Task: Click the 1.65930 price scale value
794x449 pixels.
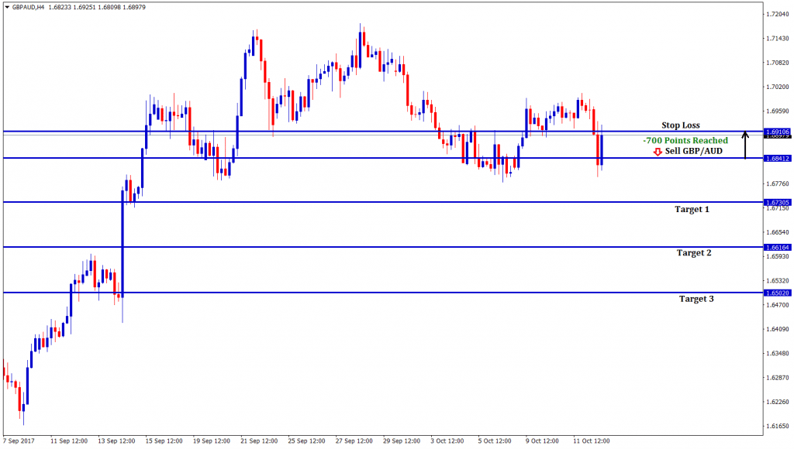Action: (778, 256)
